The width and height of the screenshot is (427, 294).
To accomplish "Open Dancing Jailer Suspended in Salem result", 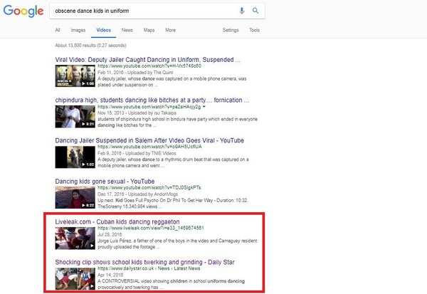I will tap(149, 140).
